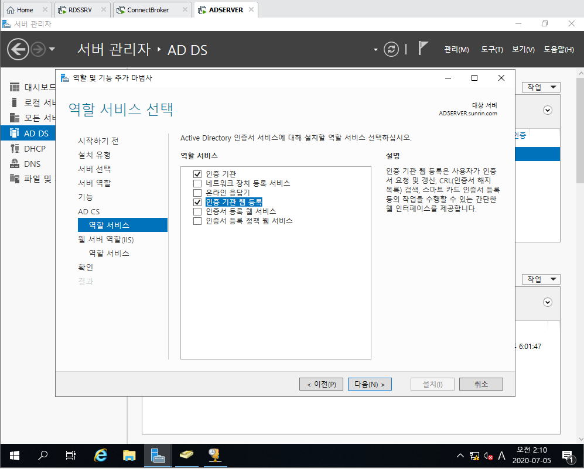584x469 pixels.
Task: Click the 취소 button
Action: click(x=481, y=385)
